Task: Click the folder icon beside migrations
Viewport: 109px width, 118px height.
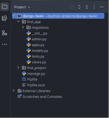Action: [x=29, y=28]
